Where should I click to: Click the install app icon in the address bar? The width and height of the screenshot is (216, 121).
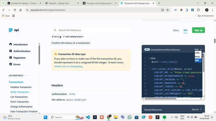tap(162, 10)
